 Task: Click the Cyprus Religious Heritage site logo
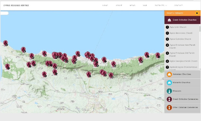[x=16, y=5]
